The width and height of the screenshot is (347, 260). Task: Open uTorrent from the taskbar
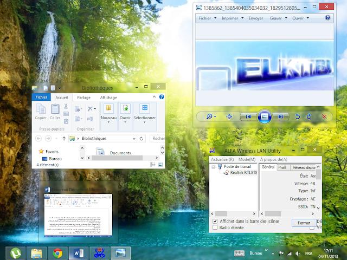(x=16, y=253)
